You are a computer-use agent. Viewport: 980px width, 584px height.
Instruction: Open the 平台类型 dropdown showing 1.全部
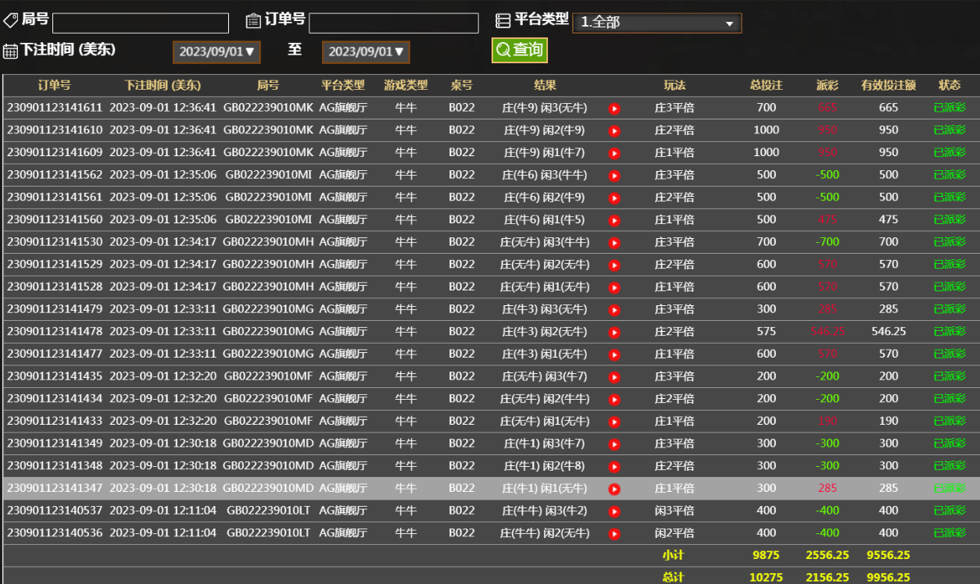656,23
